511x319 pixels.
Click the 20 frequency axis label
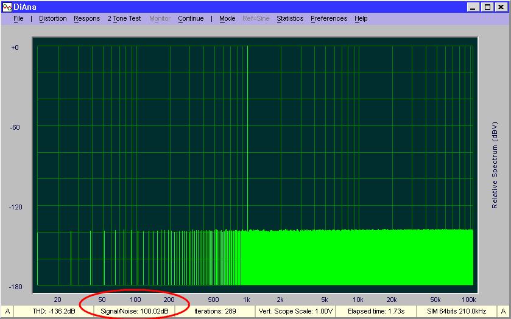click(57, 300)
